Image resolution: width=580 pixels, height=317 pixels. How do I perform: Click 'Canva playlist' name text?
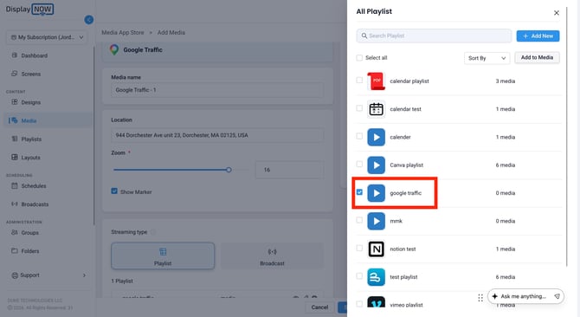click(x=407, y=165)
